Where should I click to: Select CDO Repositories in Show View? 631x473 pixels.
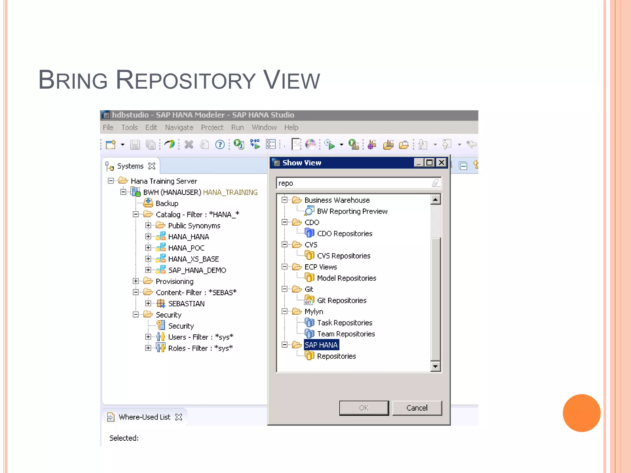pos(344,233)
